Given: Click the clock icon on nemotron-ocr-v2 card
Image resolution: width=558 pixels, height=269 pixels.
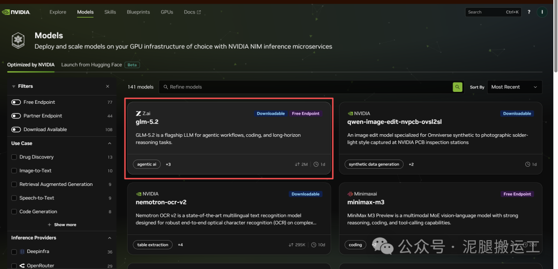Looking at the screenshot, I should pos(314,245).
